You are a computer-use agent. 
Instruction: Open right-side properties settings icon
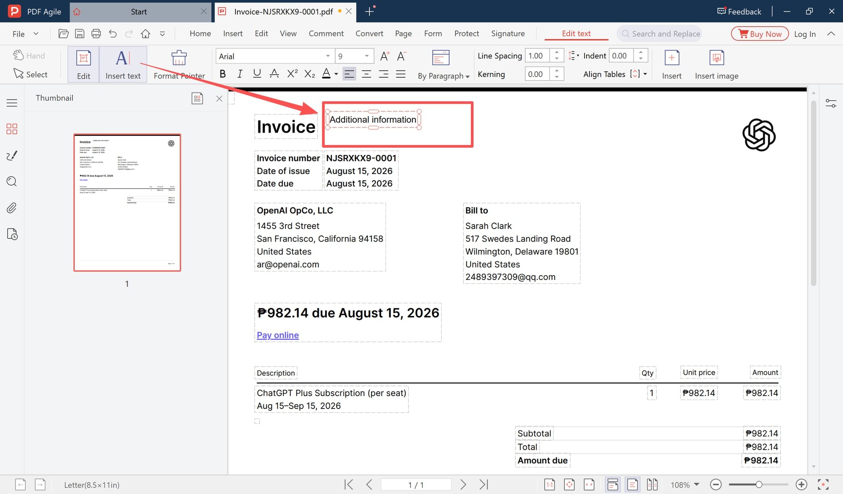[831, 104]
